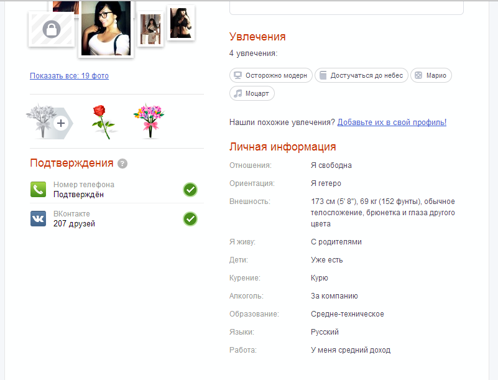Viewport: 498px width, 380px height.
Task: Click 'Уже есть' children value
Action: pos(327,260)
